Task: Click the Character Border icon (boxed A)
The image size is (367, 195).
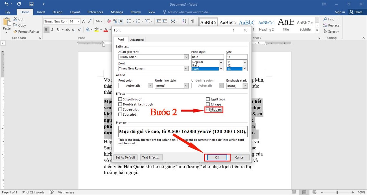Action: click(x=121, y=21)
